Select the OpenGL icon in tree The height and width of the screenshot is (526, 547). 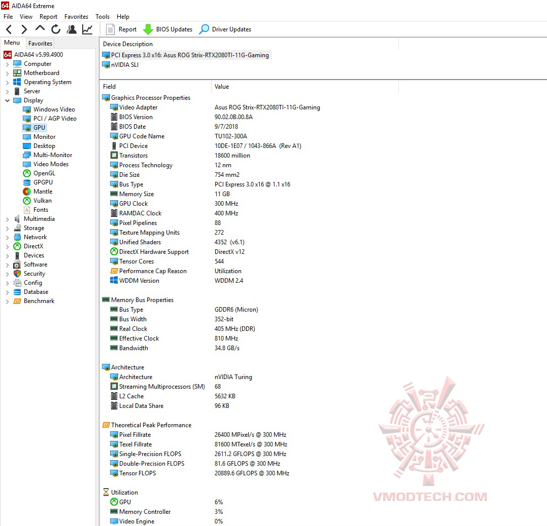coord(27,173)
